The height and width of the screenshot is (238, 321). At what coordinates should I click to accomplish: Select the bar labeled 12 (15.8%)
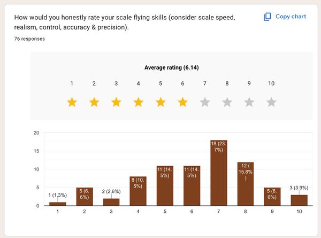tap(246, 184)
